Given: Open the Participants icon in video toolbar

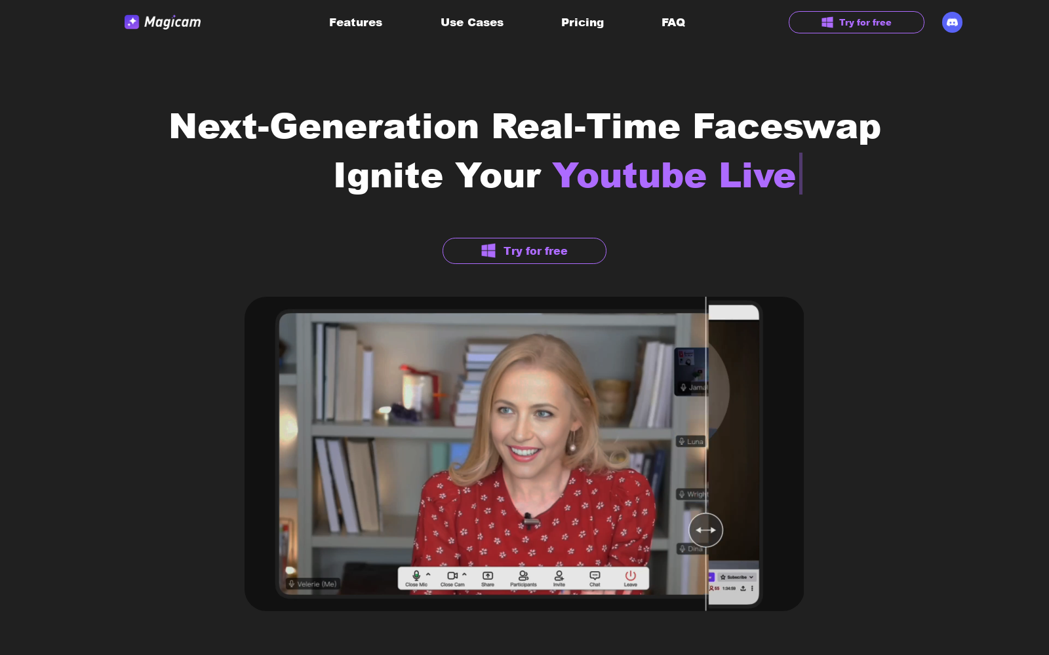Looking at the screenshot, I should [523, 576].
